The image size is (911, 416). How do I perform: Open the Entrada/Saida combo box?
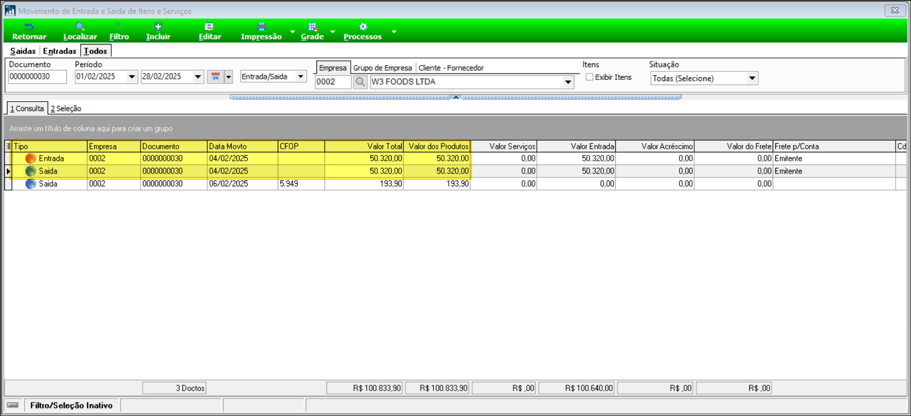[x=300, y=77]
